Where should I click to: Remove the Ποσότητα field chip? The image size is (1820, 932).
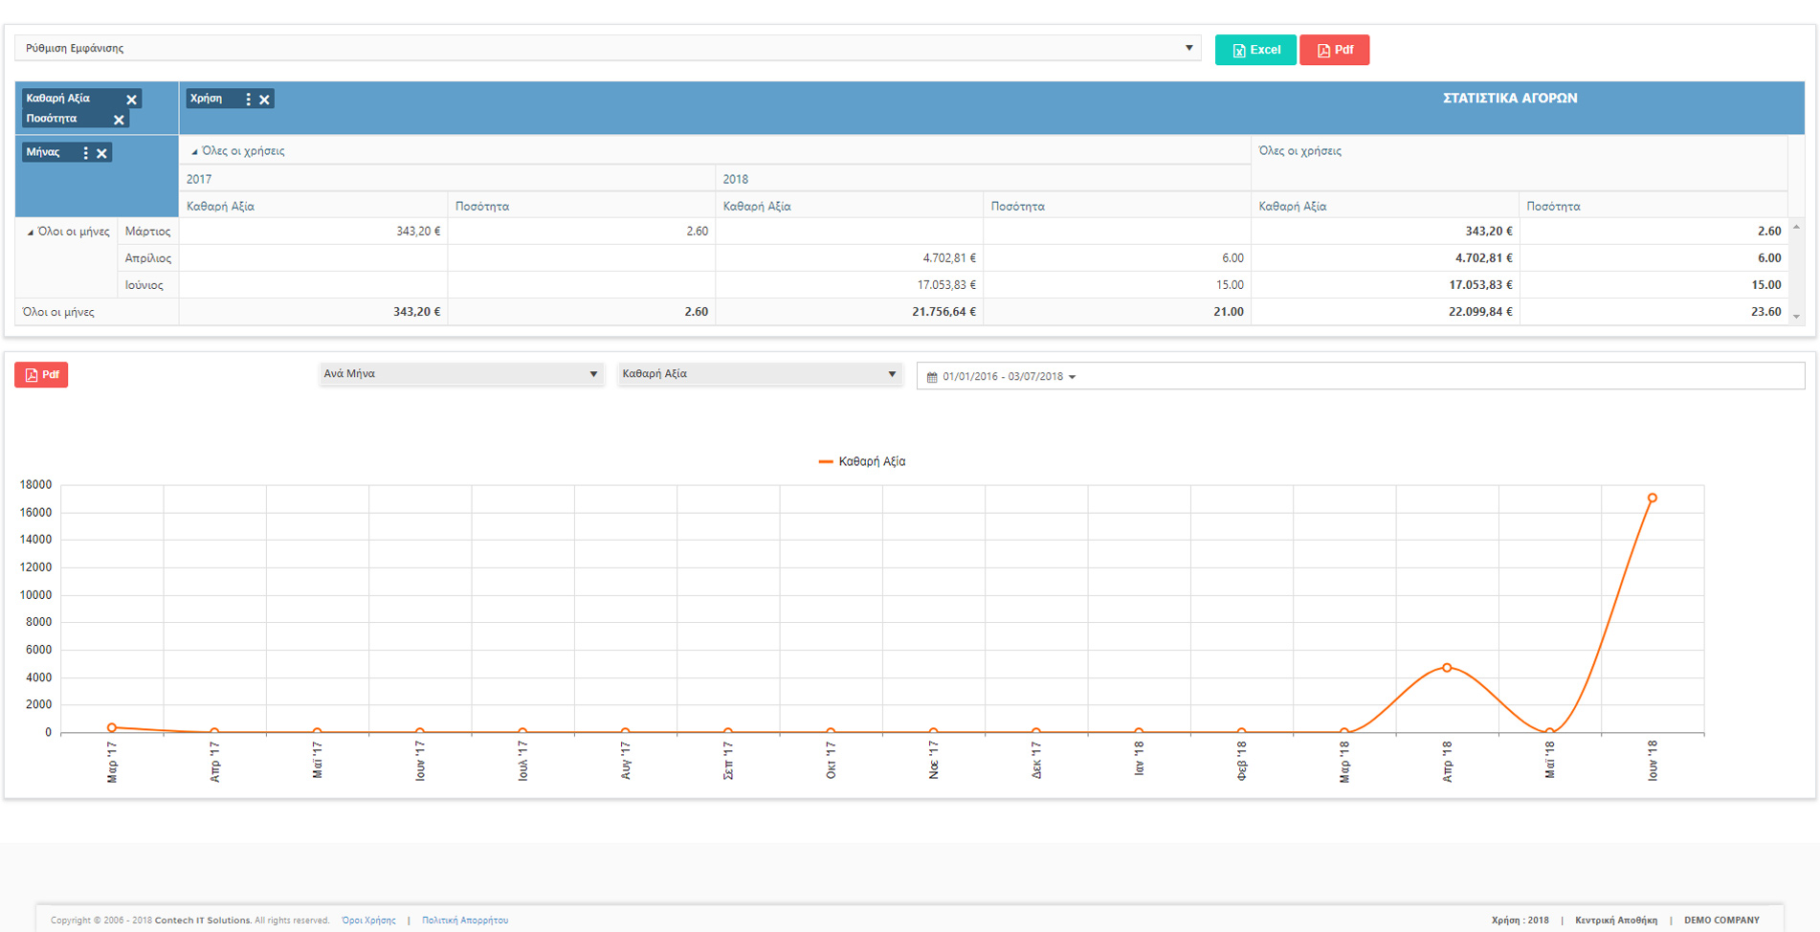coord(119,120)
